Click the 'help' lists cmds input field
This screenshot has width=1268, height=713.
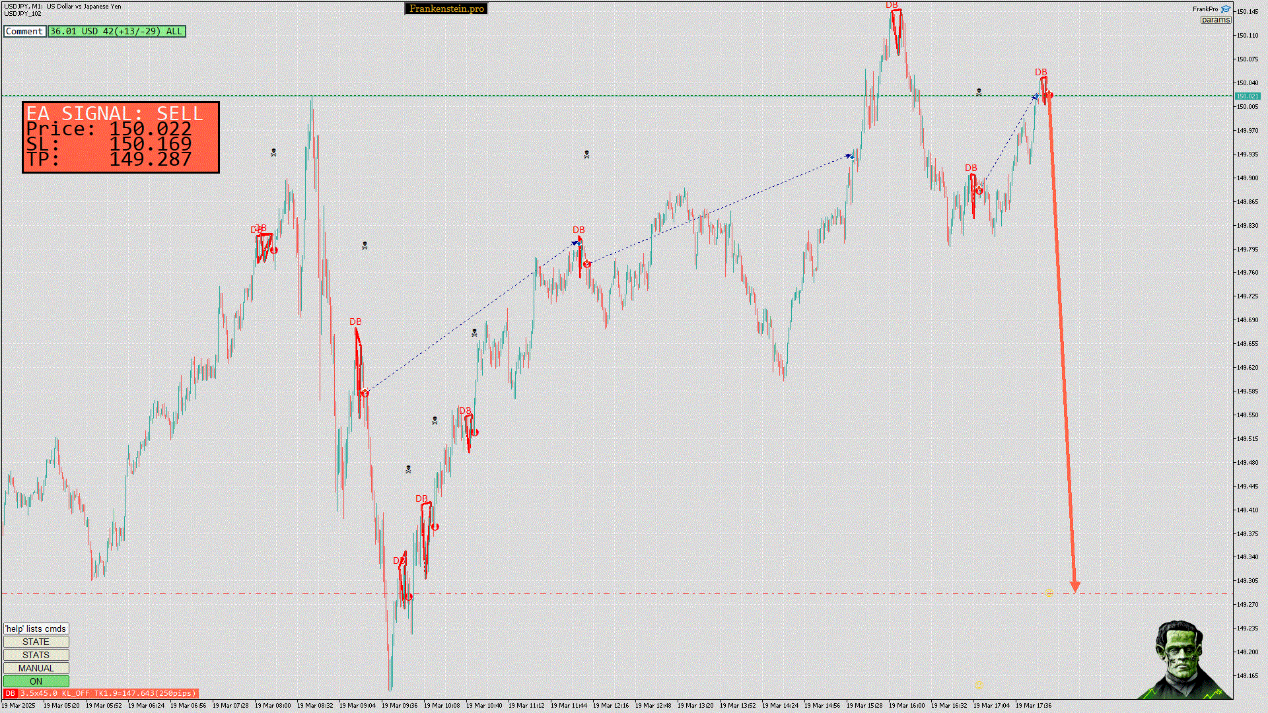coord(36,628)
